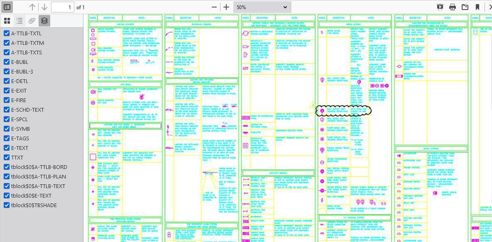This screenshot has width=492, height=242.
Task: Click the zoom in plus button
Action: [226, 7]
